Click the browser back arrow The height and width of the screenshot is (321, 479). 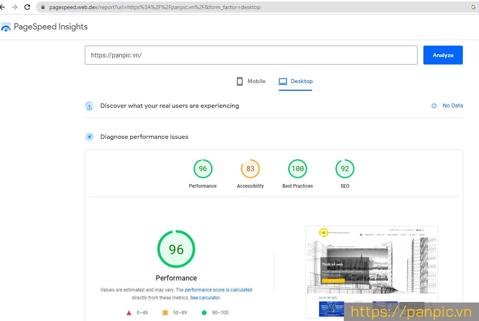pos(2,7)
